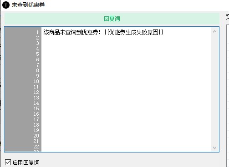Click line number 16 in the gutter
The width and height of the screenshot is (229, 167).
(36, 114)
